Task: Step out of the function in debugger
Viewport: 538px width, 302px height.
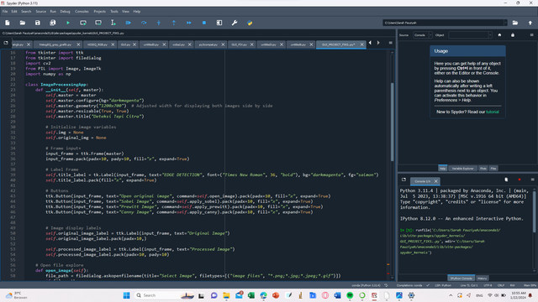Action: click(174, 23)
